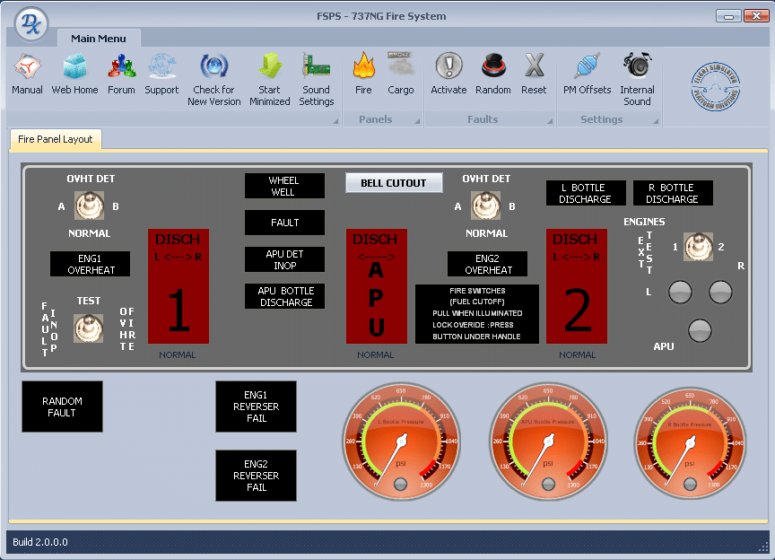Flip the left OVHT DET A/B switch

pos(89,206)
